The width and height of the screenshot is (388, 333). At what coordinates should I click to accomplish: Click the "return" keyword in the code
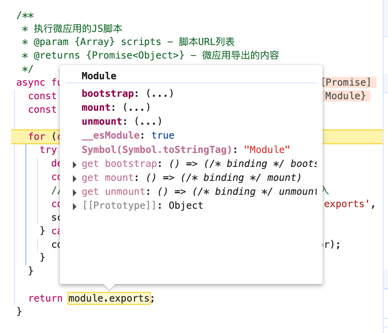tap(45, 298)
